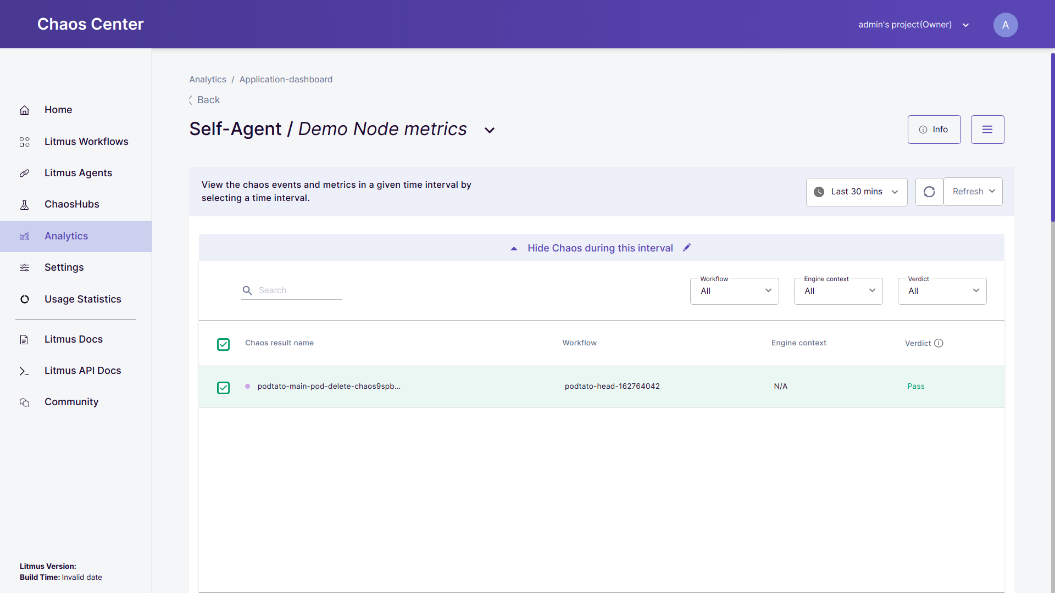Open the hamburger menu button
Viewport: 1055px width, 593px height.
pyautogui.click(x=987, y=130)
